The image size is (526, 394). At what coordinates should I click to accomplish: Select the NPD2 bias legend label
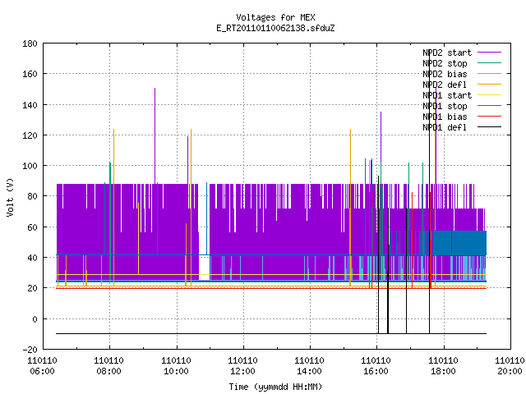point(445,74)
